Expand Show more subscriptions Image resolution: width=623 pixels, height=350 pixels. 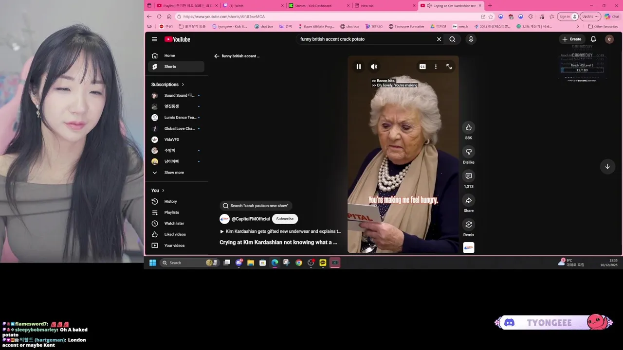(x=176, y=173)
